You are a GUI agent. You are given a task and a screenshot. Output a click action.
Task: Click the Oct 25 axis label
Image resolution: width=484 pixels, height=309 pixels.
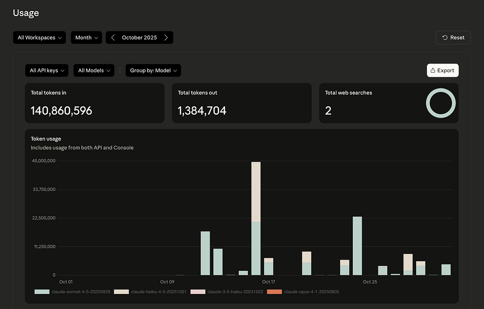tap(370, 282)
